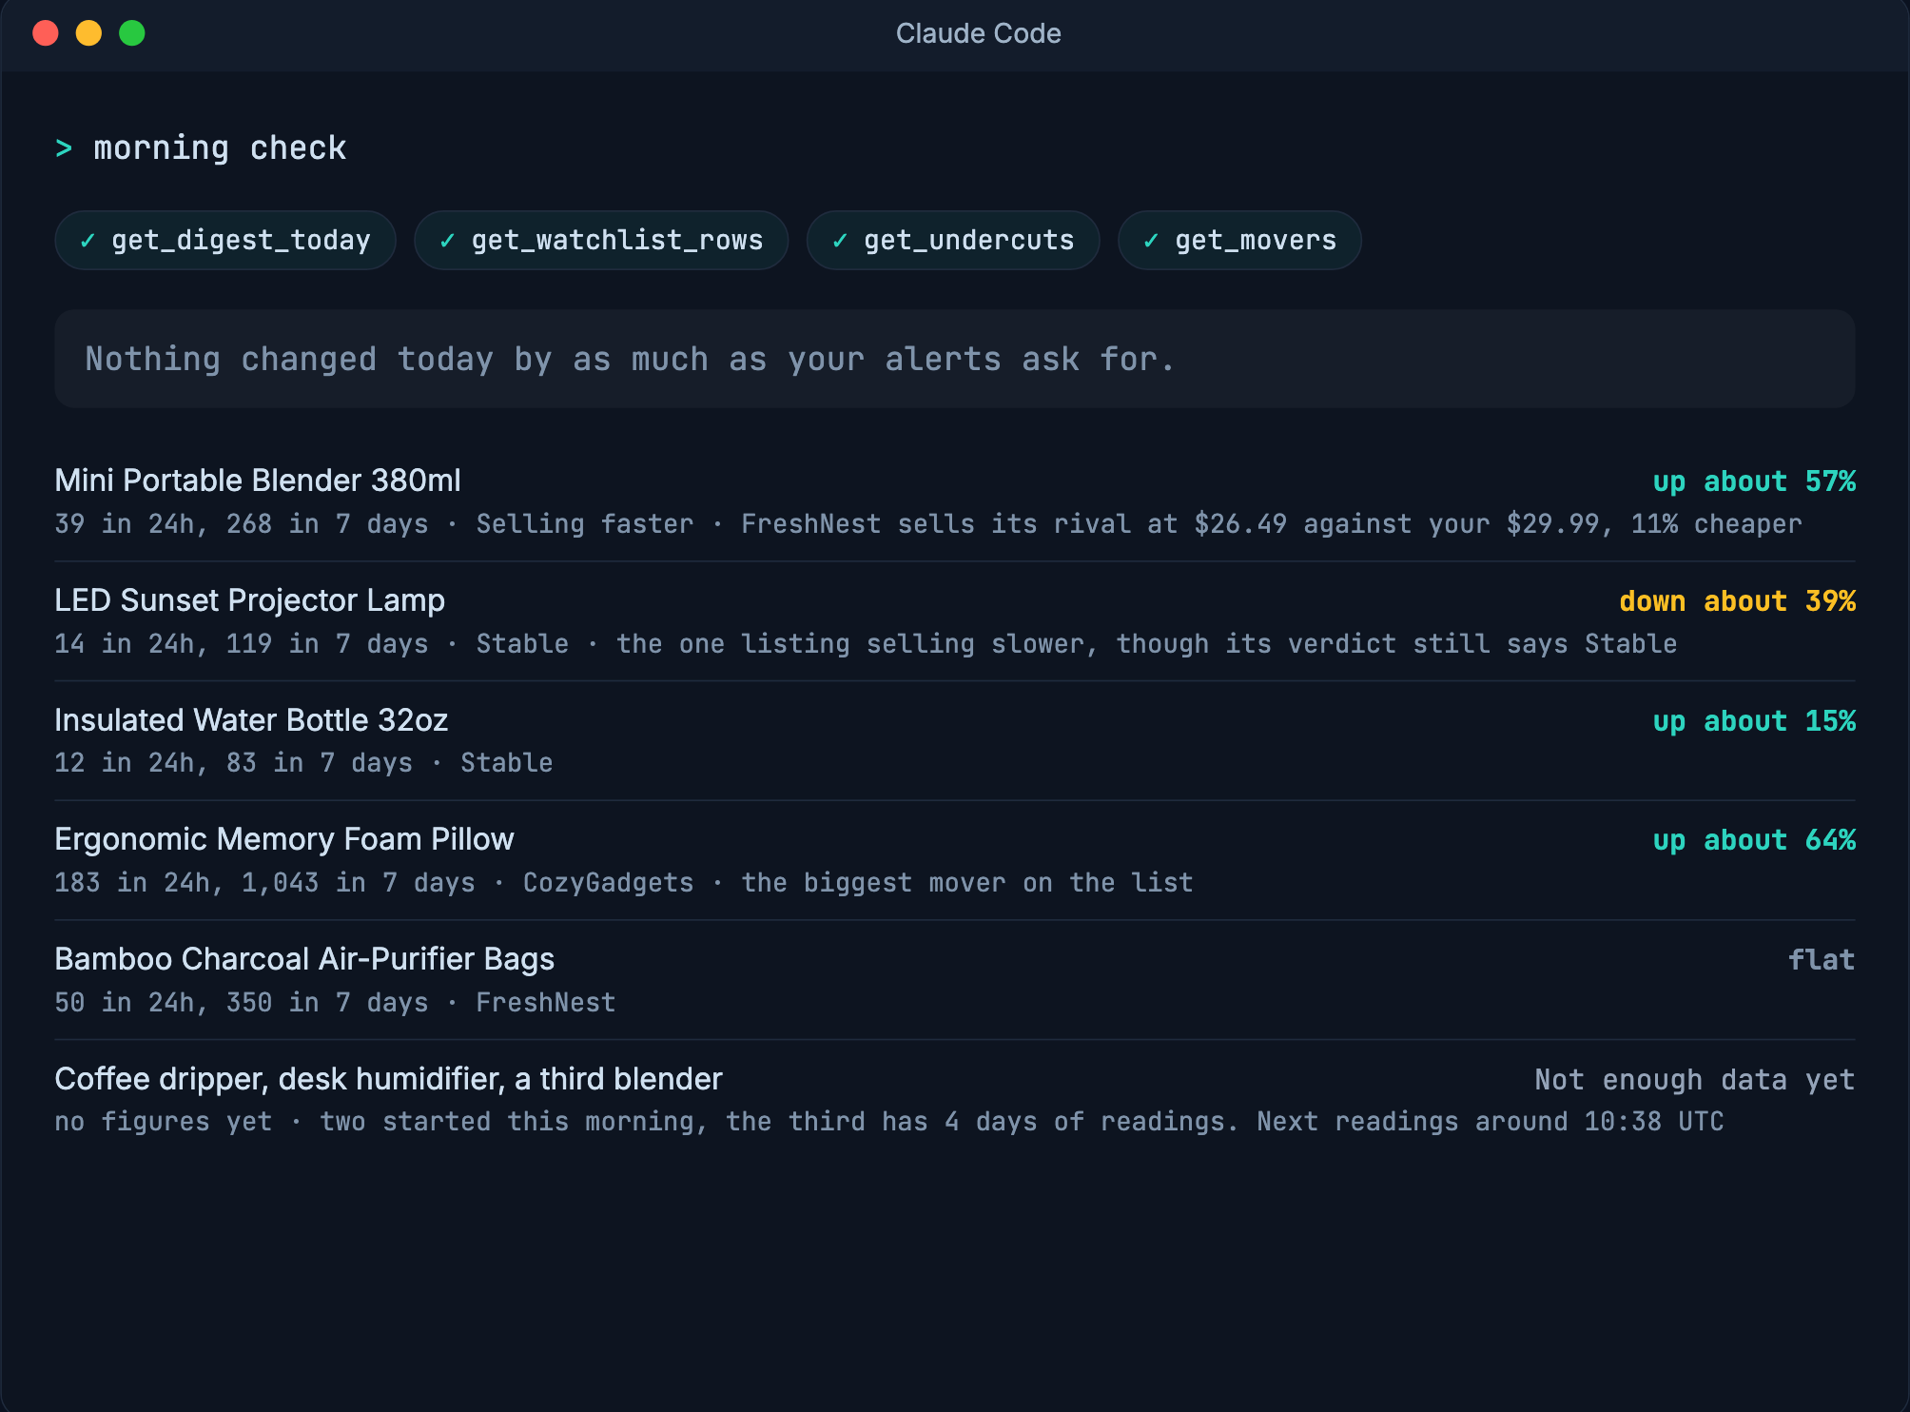Select the '14 in 24h, 119 in 7 days' details line
Viewport: 1910px width, 1412px height.
point(866,644)
